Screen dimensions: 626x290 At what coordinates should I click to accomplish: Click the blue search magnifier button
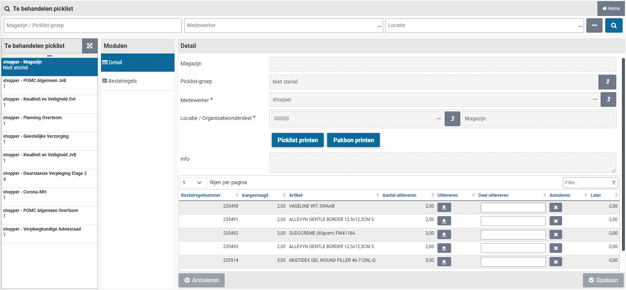point(613,26)
